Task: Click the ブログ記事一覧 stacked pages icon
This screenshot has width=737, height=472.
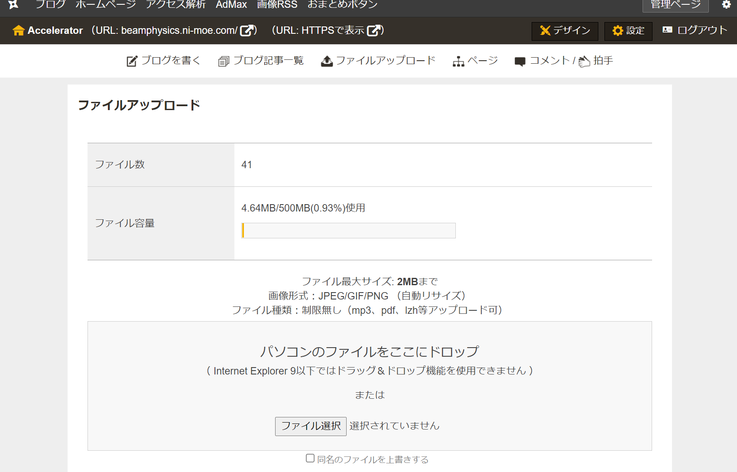Action: pos(224,61)
